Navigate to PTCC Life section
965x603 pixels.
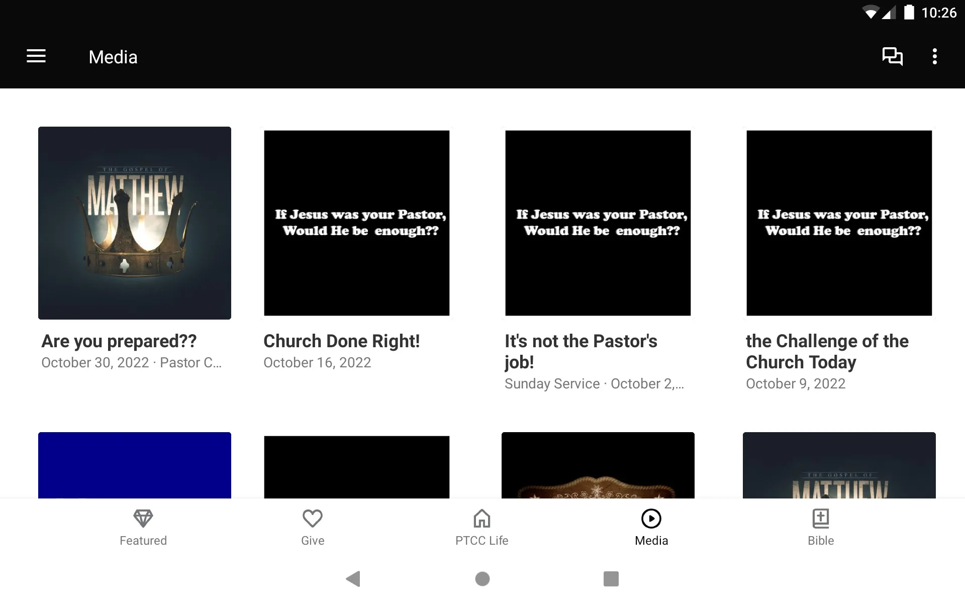pos(482,526)
